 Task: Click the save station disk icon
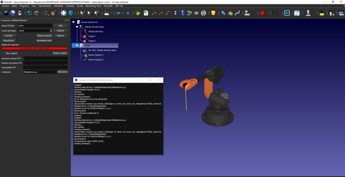19,13
